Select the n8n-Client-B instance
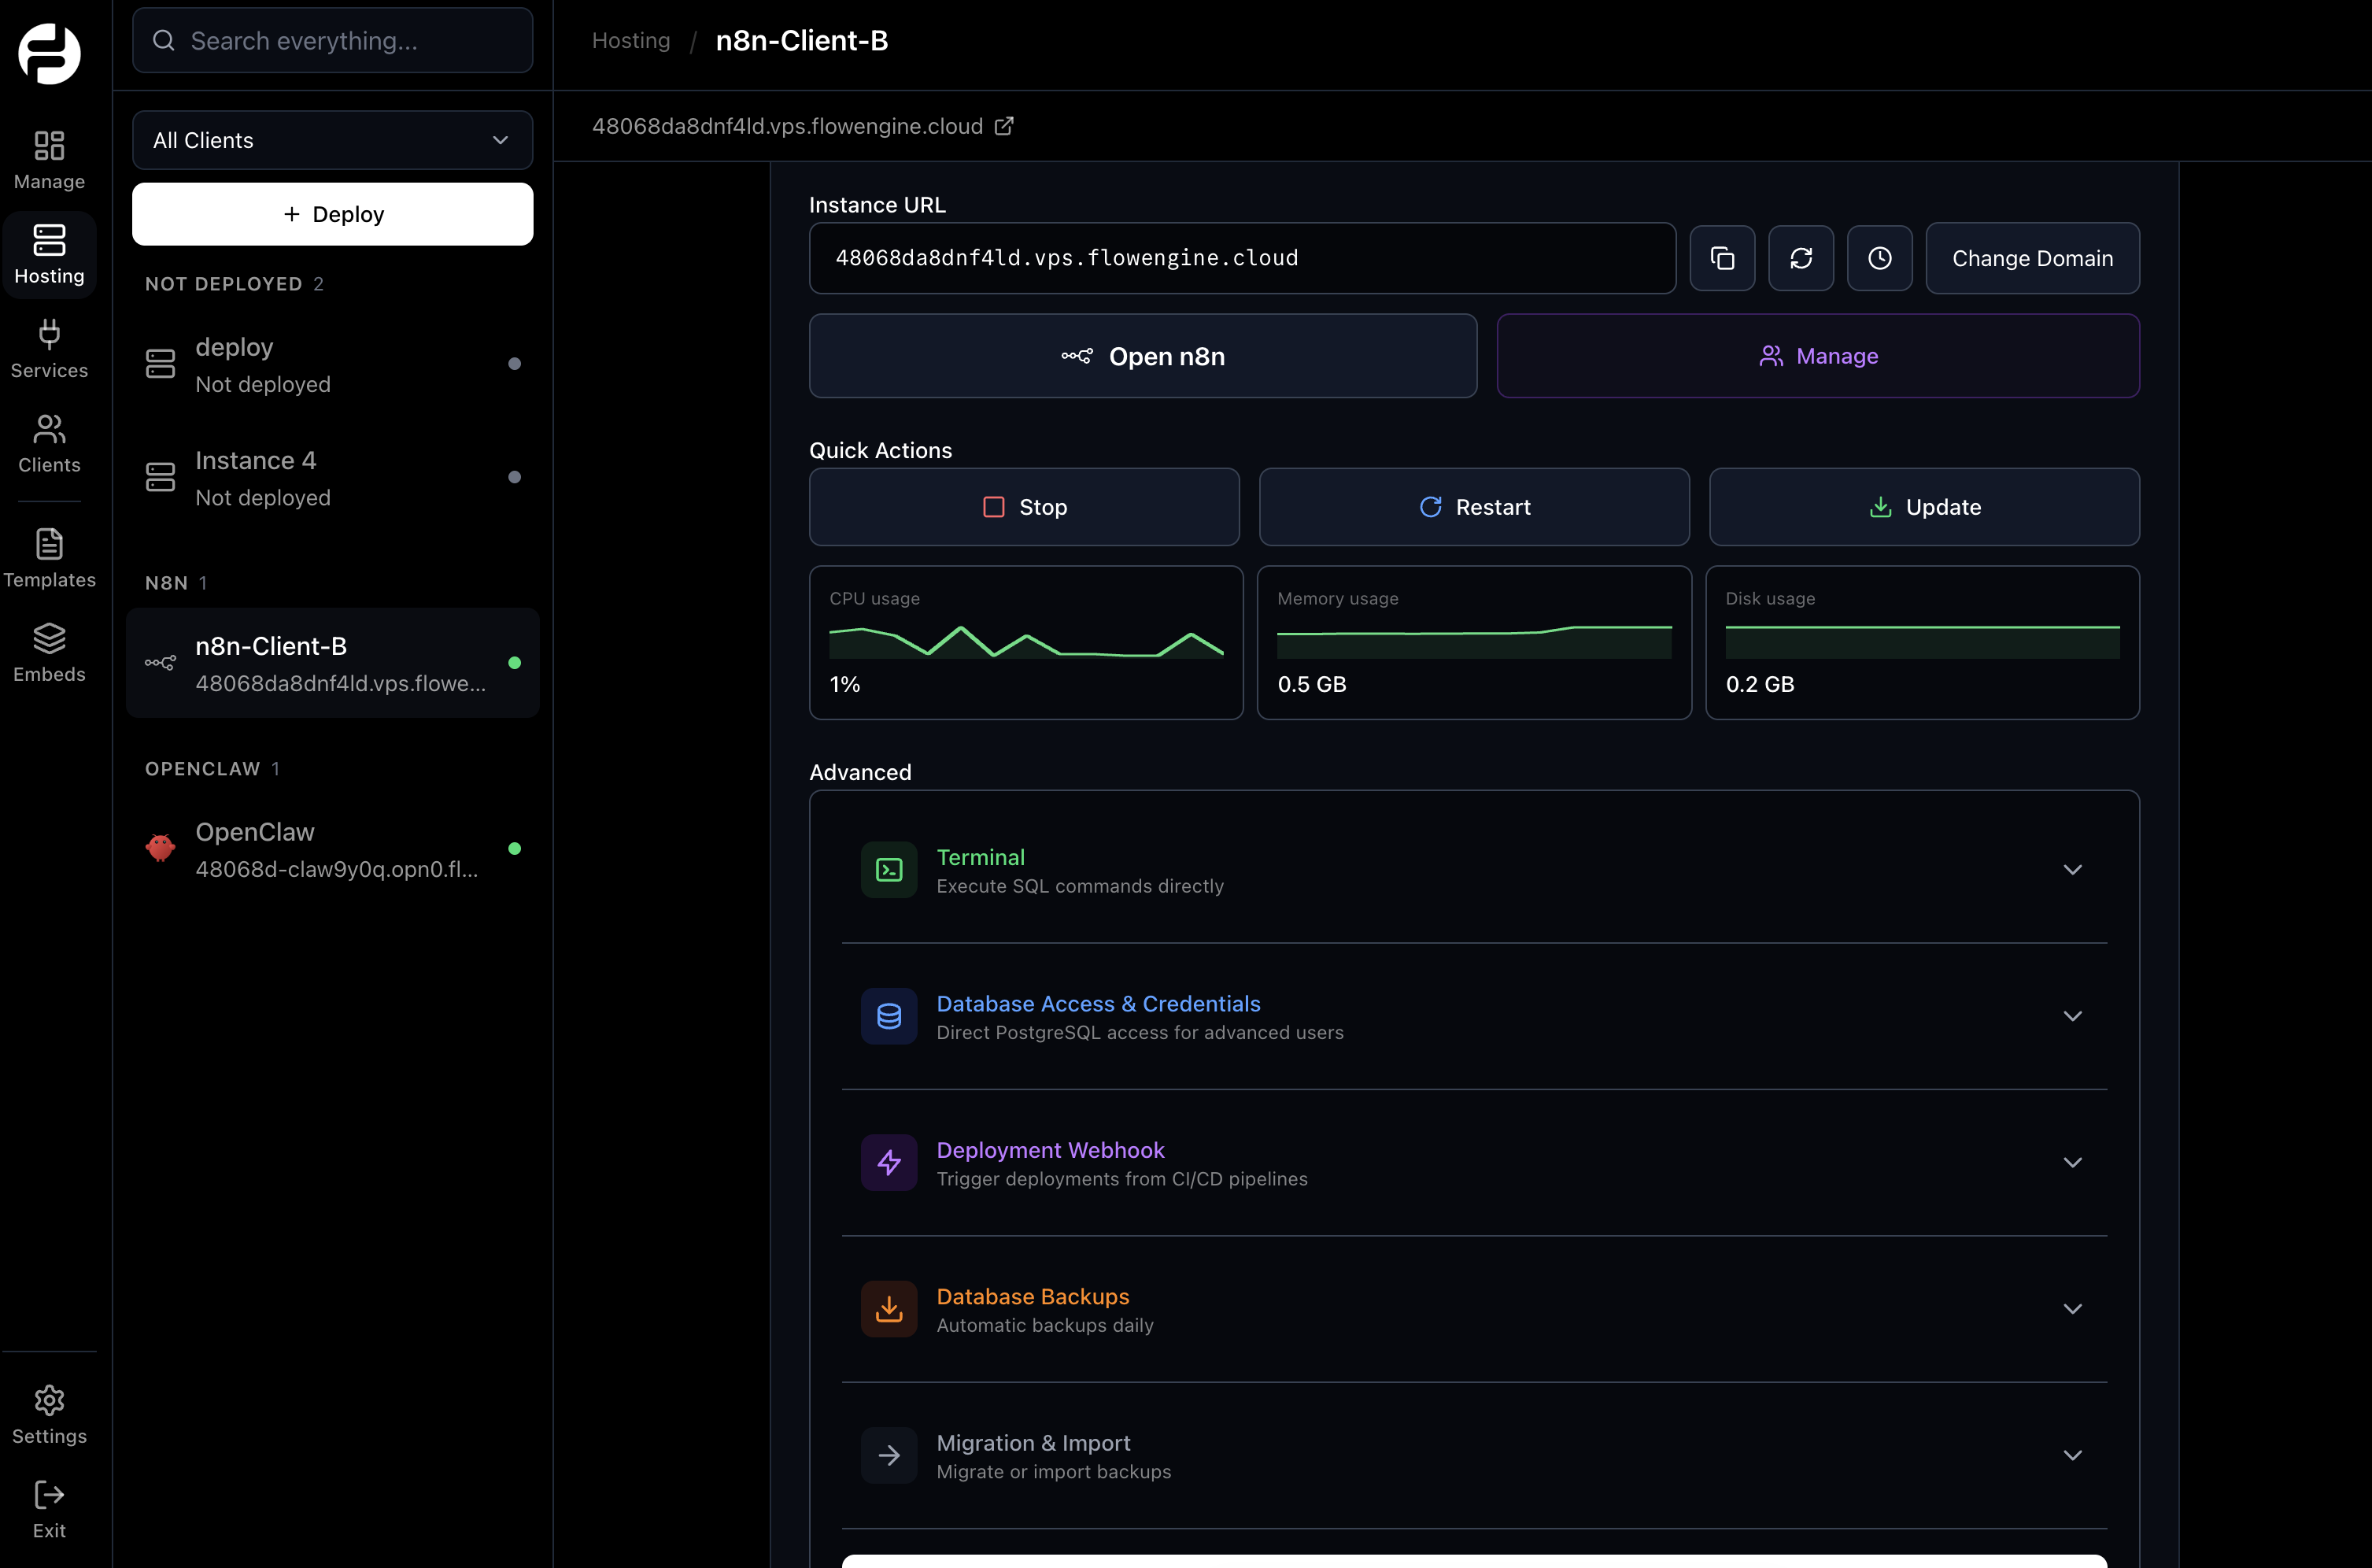 (332, 662)
